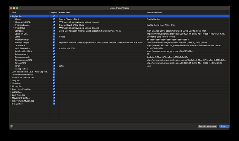This screenshot has height=141, width=239.
Task: Toggle Artist sort name import checkbox
Action: (54, 25)
